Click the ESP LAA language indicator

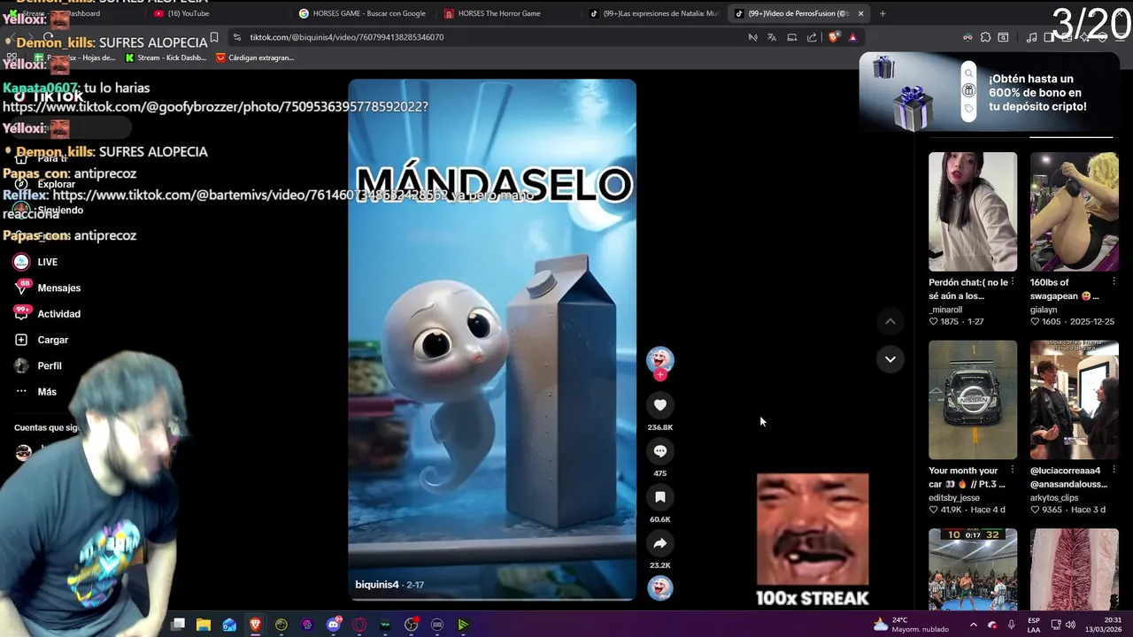click(x=1034, y=625)
